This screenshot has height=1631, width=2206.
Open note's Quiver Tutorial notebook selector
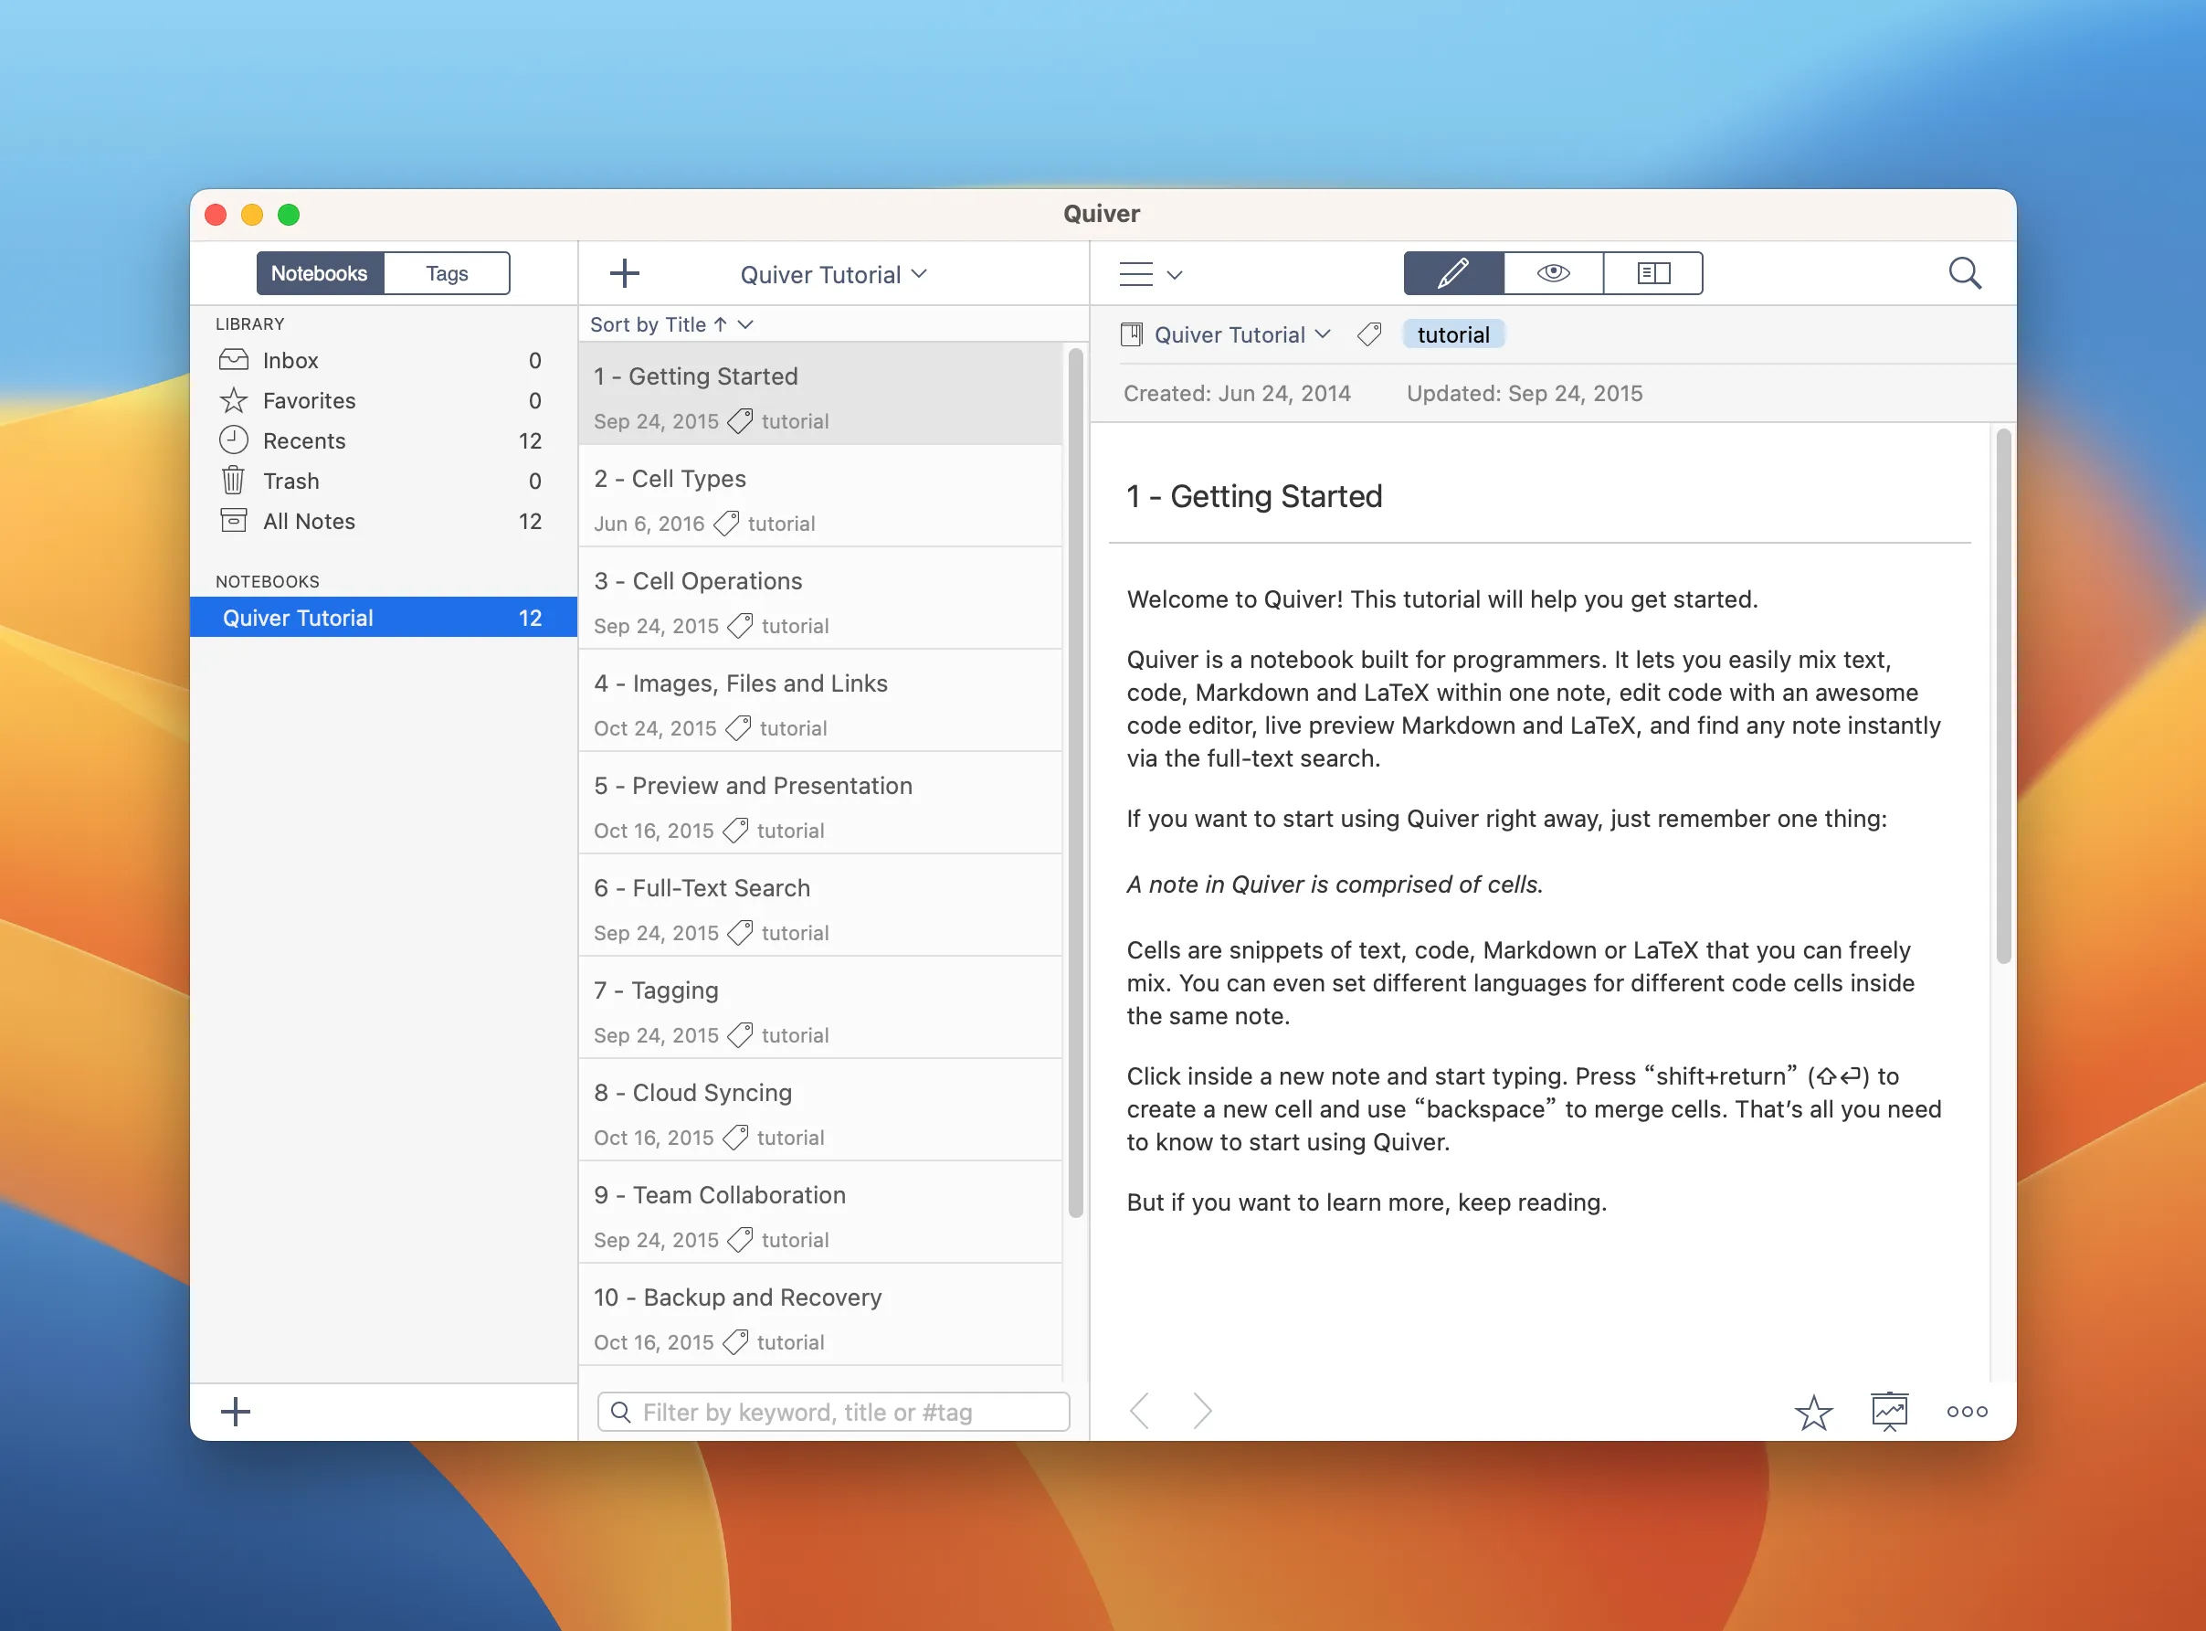coord(1242,334)
